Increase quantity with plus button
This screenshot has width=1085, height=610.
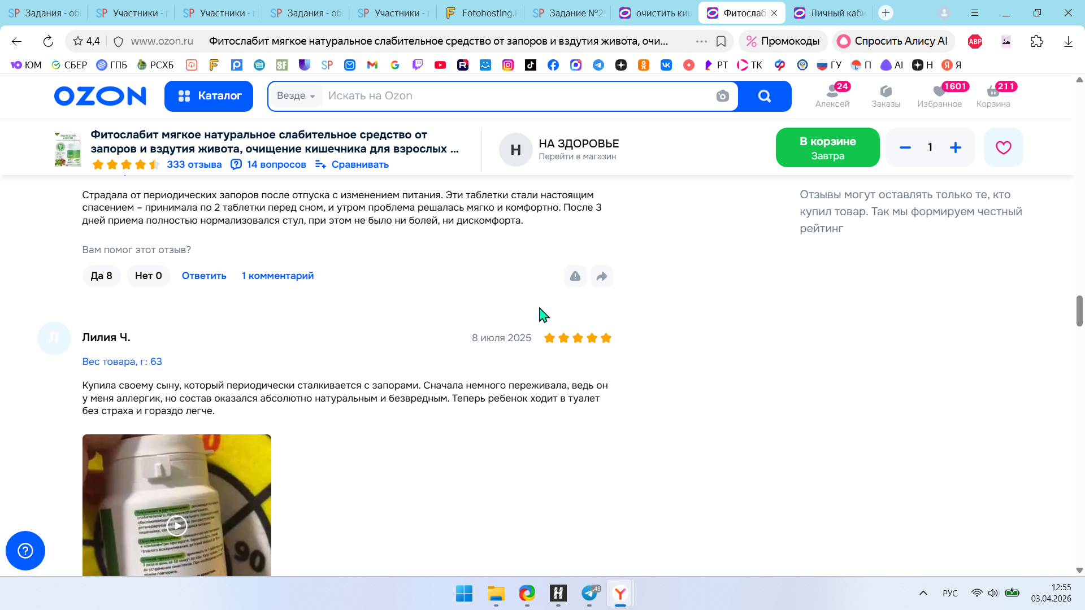click(x=955, y=147)
